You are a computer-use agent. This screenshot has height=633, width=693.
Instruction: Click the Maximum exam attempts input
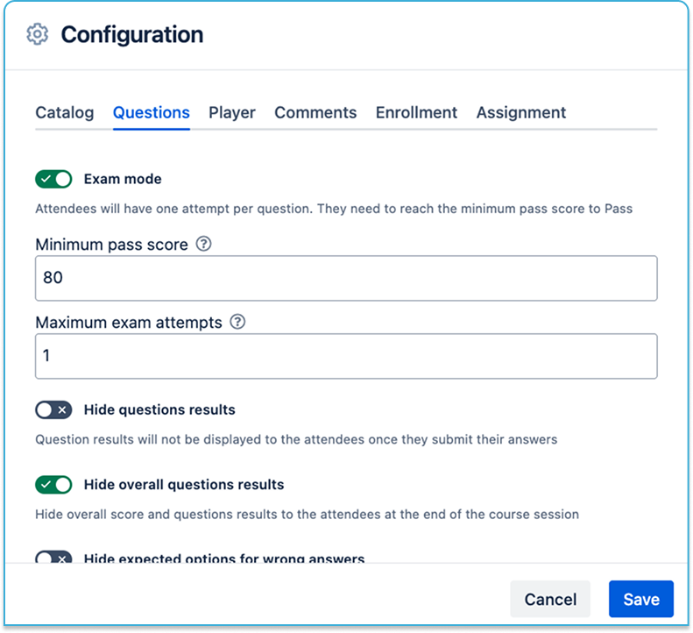pos(346,356)
